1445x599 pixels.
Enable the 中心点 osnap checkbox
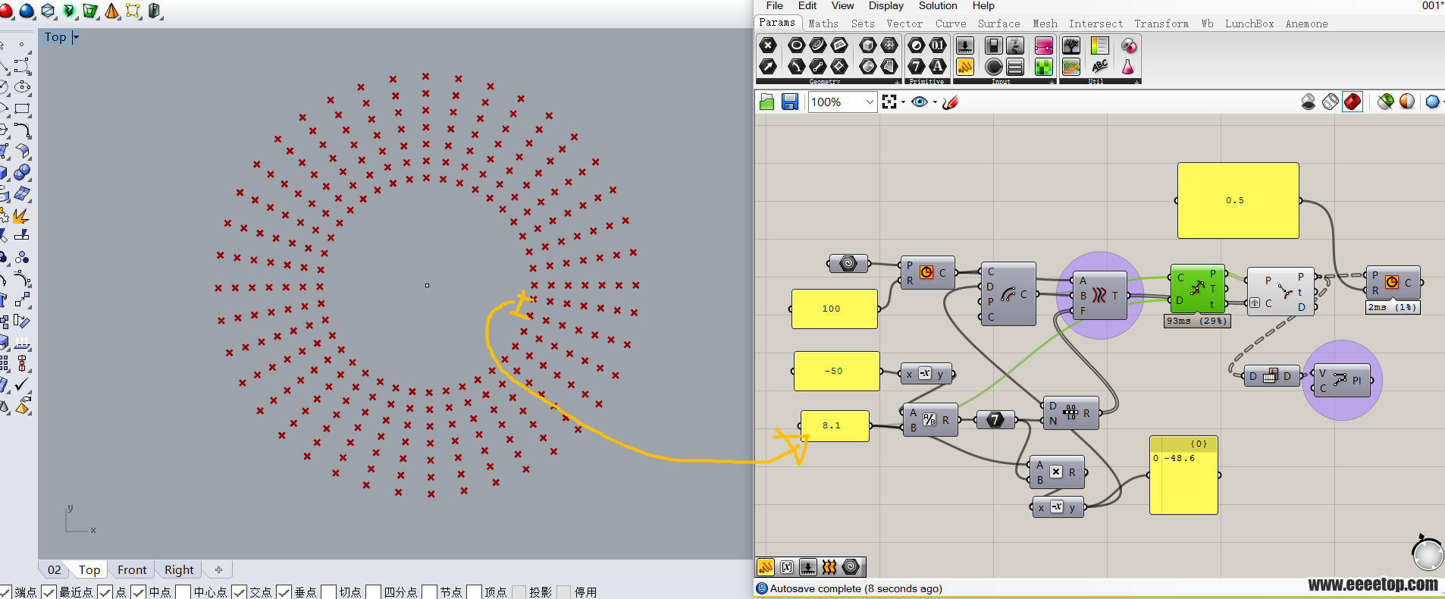click(x=183, y=592)
